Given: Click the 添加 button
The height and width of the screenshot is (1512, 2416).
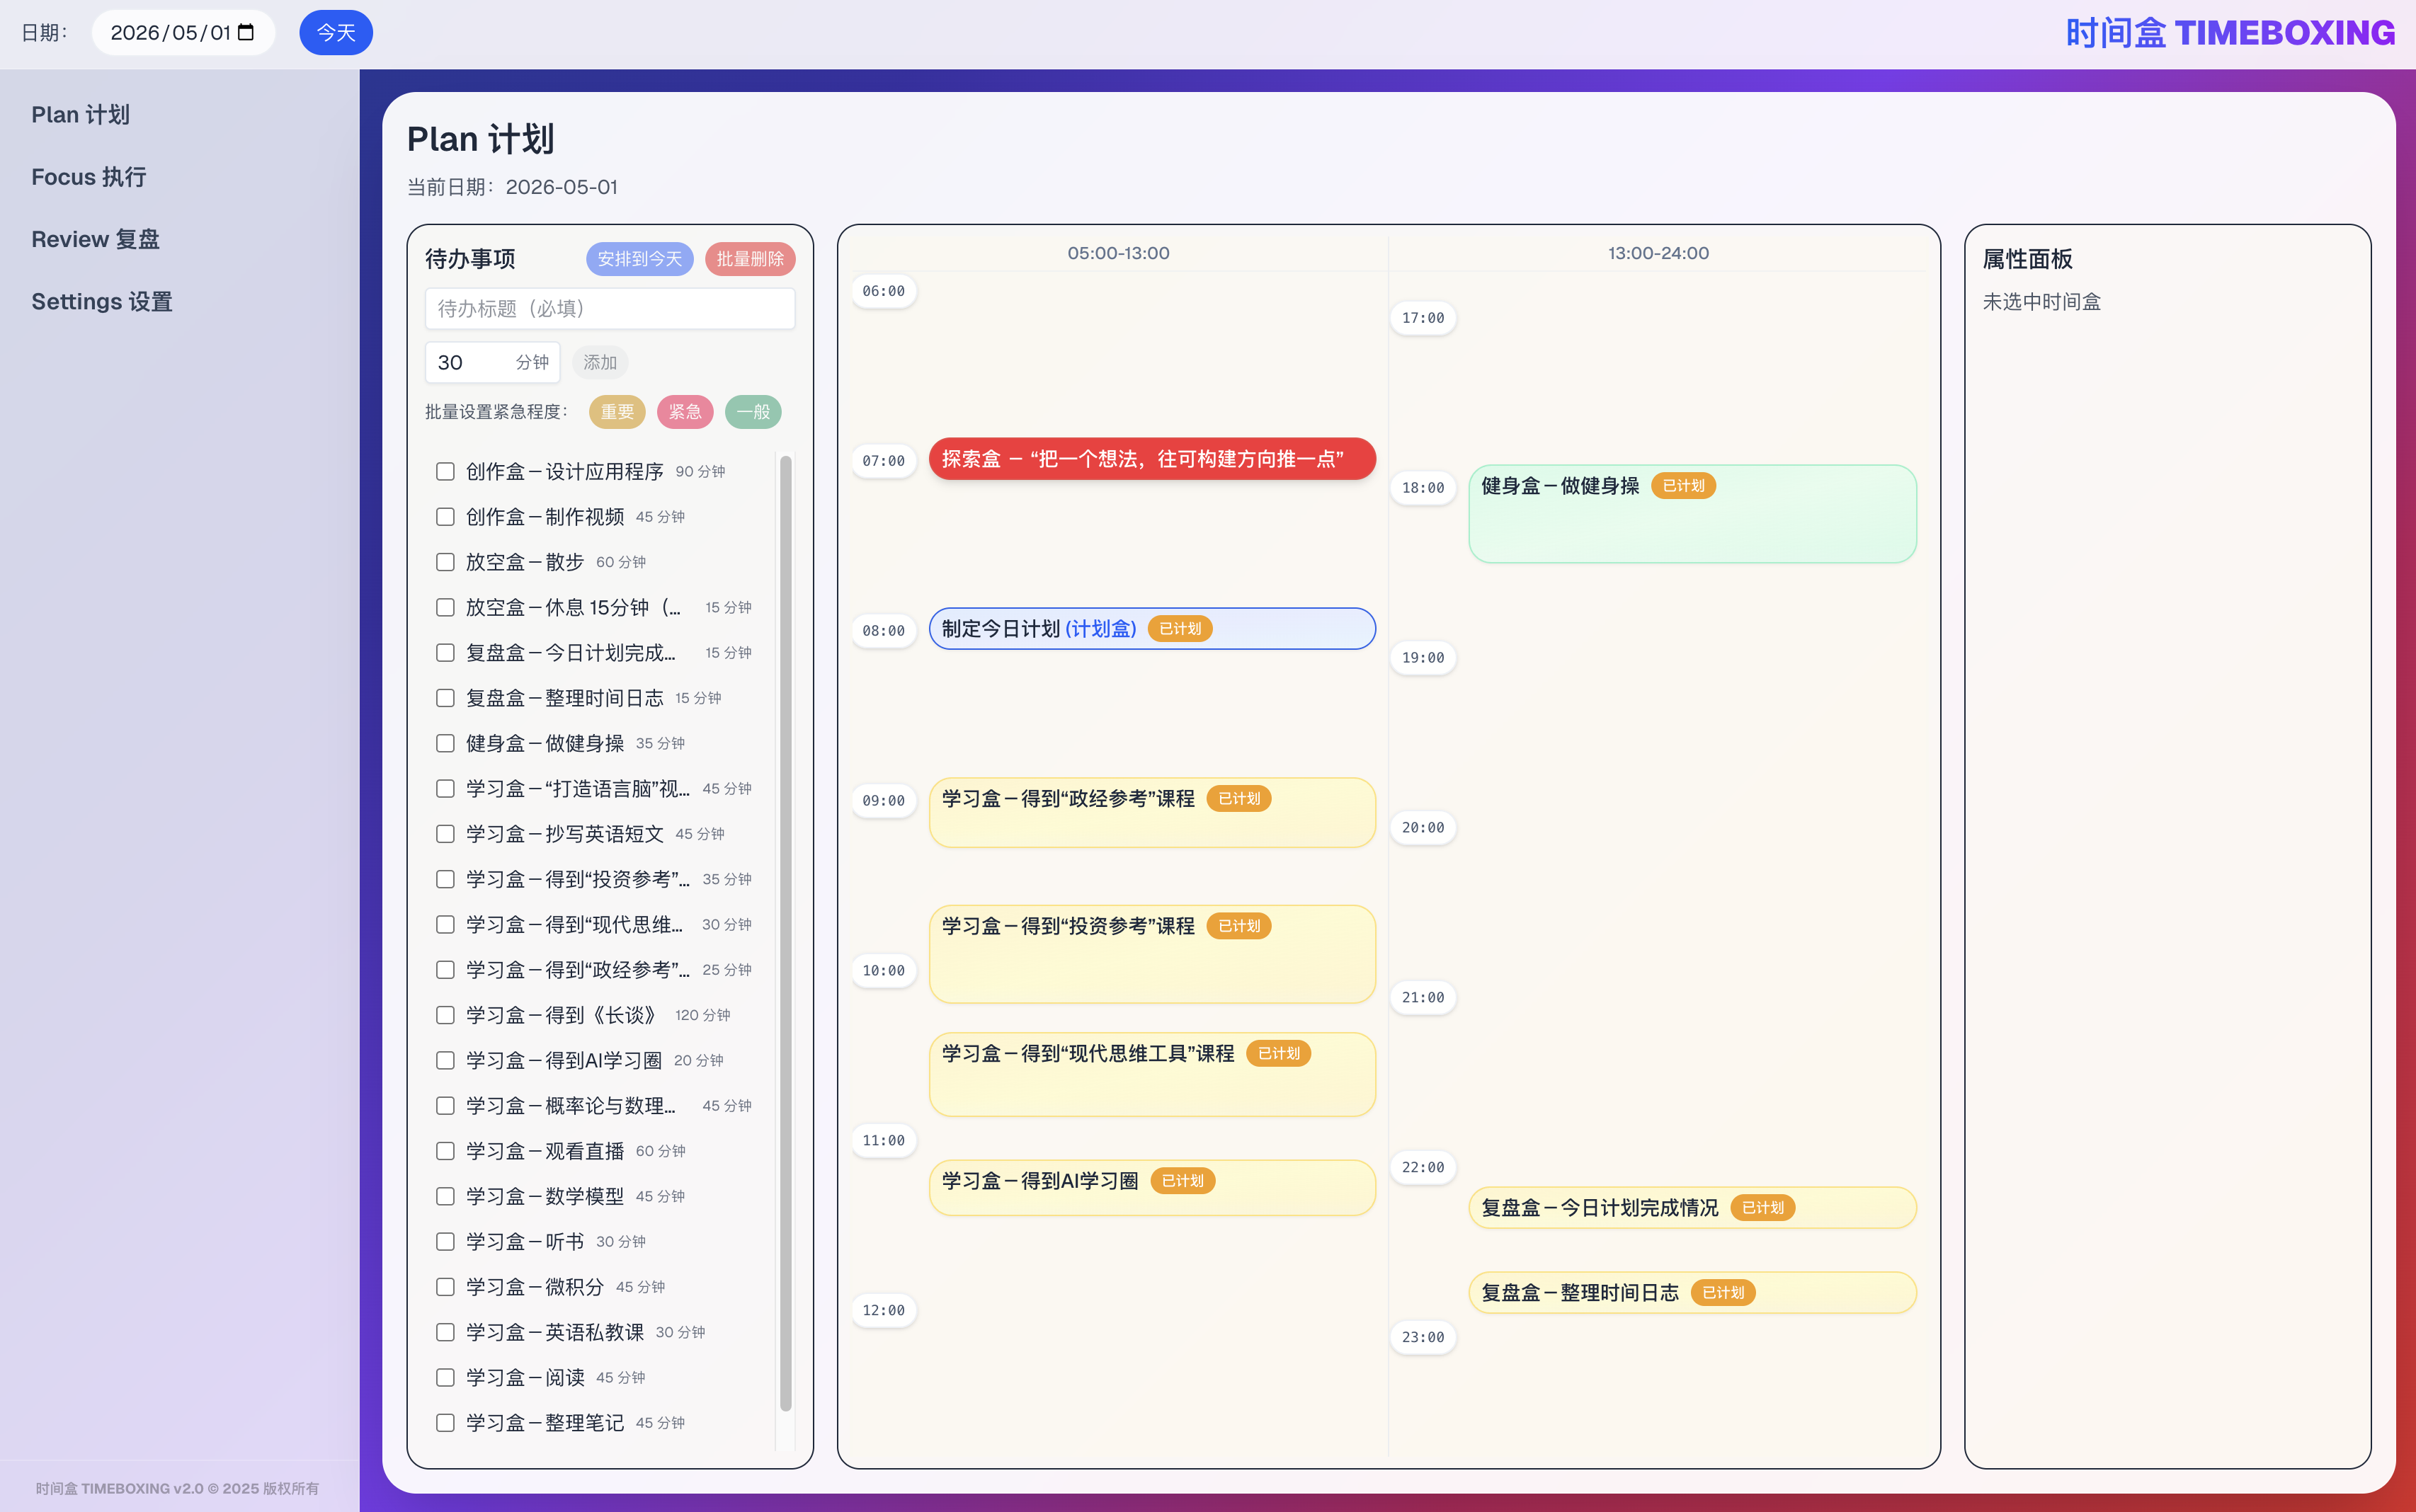Looking at the screenshot, I should click(600, 362).
